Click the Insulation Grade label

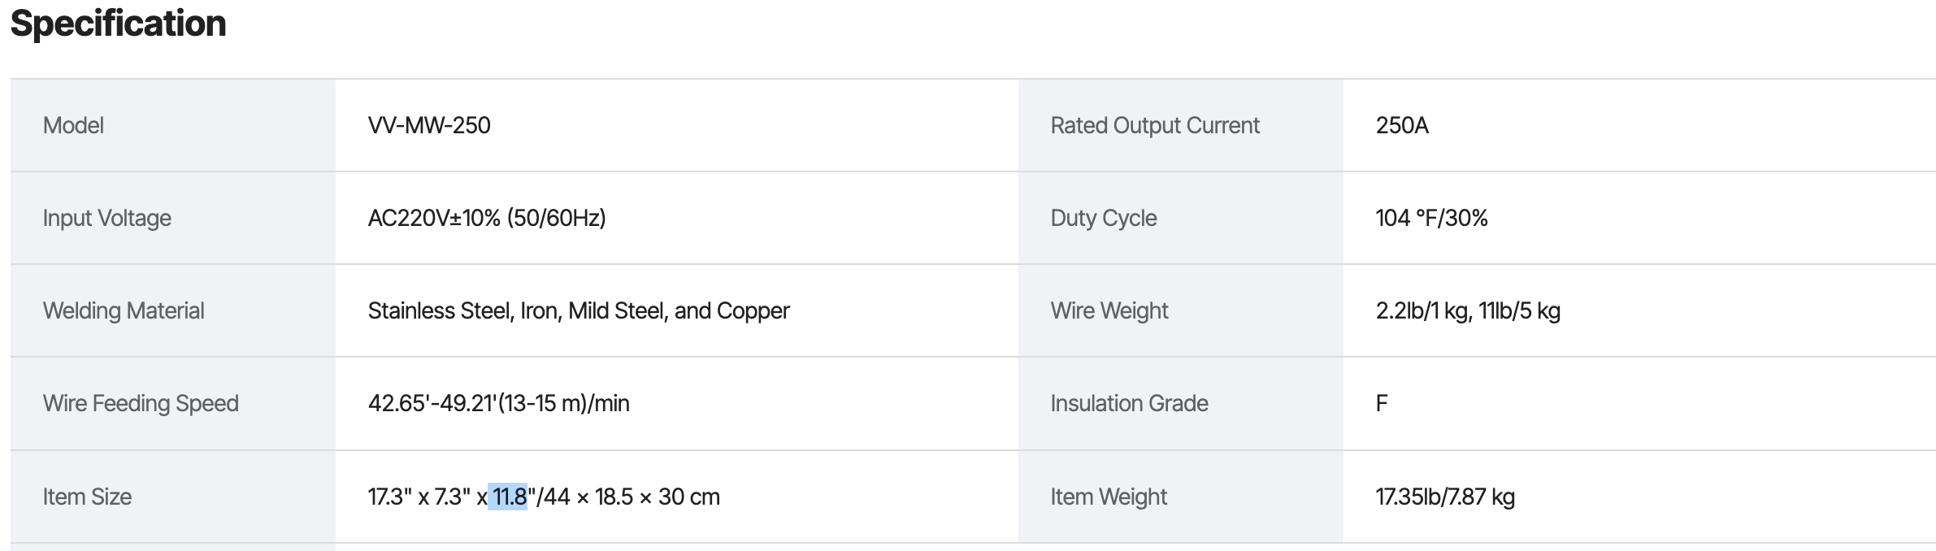1129,403
